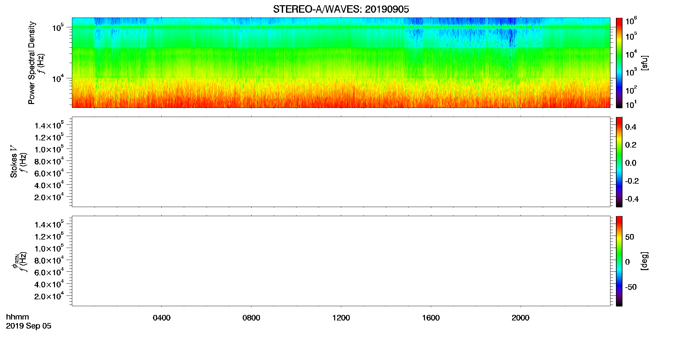Click the -50 degrees colorbar value
682x351 pixels.
coord(631,287)
